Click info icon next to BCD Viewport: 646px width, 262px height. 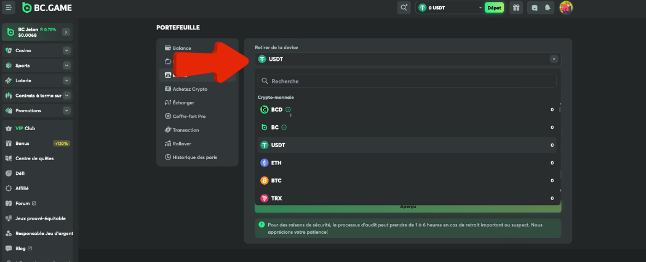click(288, 110)
